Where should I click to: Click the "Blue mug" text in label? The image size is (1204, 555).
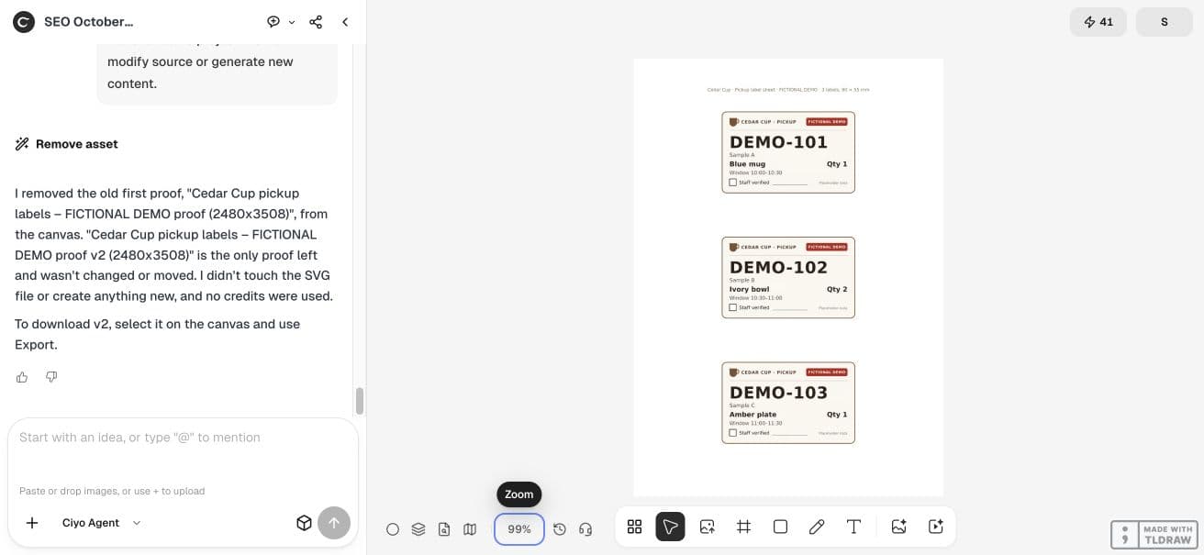point(747,164)
